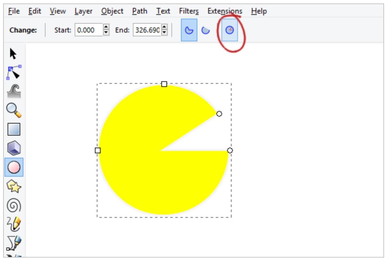This screenshot has height=262, width=391.
Task: Select the Rectangle tool
Action: [x=14, y=129]
